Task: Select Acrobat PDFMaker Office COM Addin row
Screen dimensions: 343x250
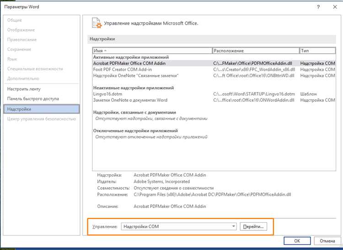Action: (x=214, y=63)
